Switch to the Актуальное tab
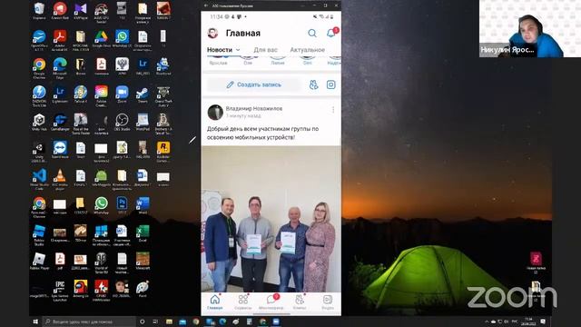 click(307, 50)
